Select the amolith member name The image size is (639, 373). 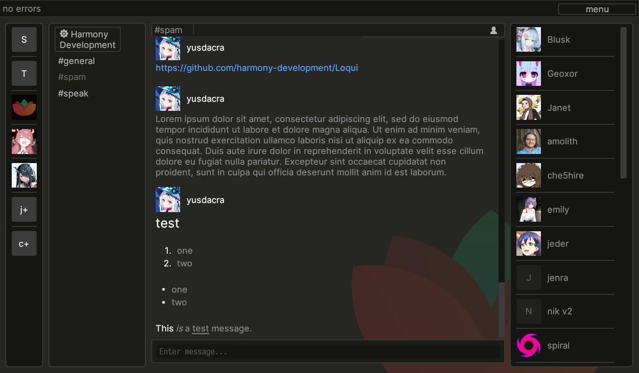(562, 141)
